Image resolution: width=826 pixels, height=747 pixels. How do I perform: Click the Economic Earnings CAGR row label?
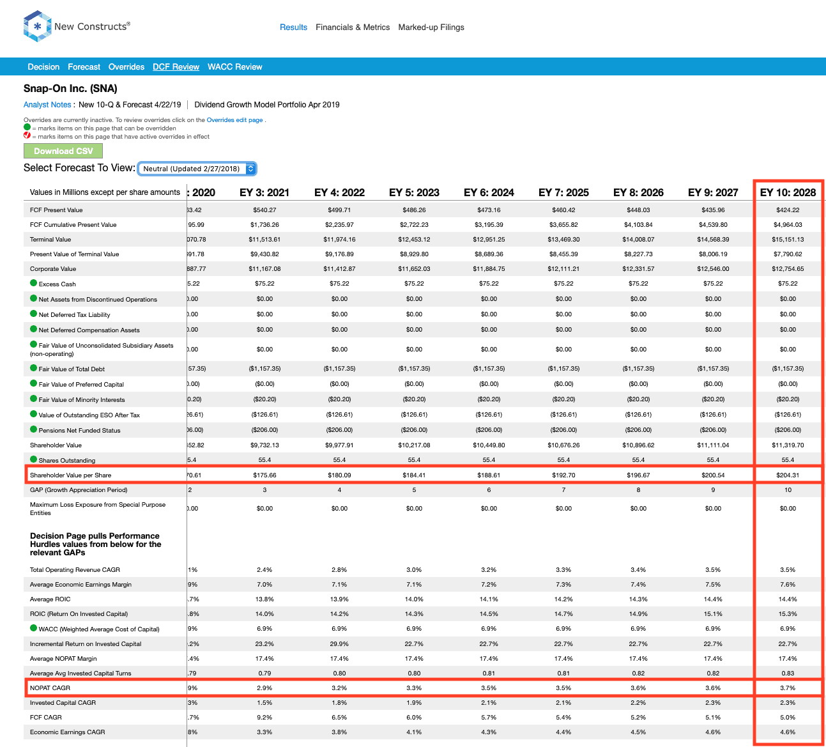pos(68,732)
